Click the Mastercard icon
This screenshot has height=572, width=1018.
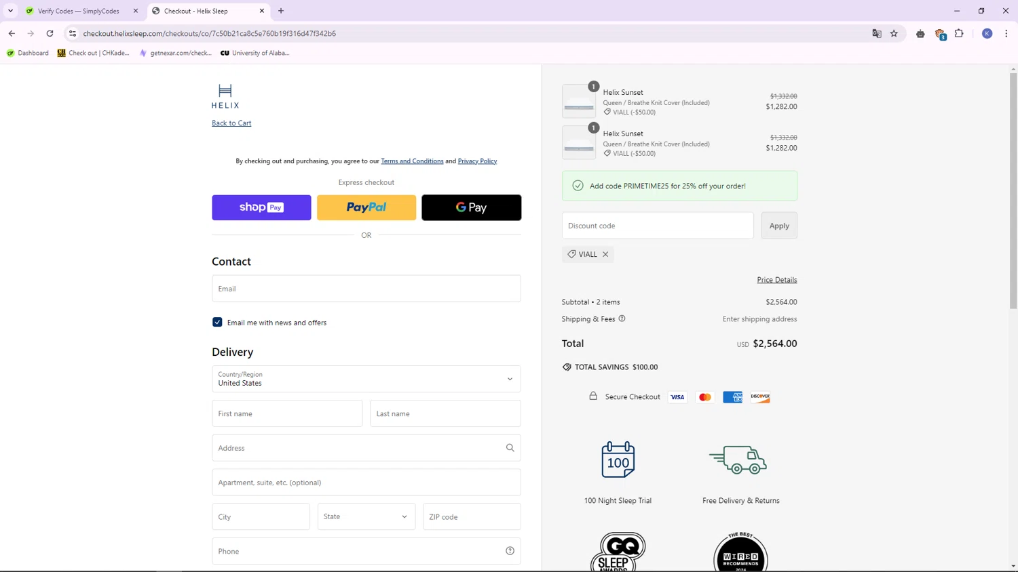pyautogui.click(x=705, y=397)
